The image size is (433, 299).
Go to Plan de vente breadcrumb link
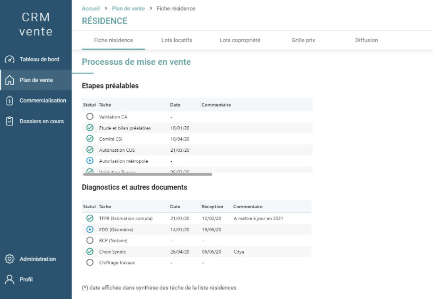click(128, 9)
